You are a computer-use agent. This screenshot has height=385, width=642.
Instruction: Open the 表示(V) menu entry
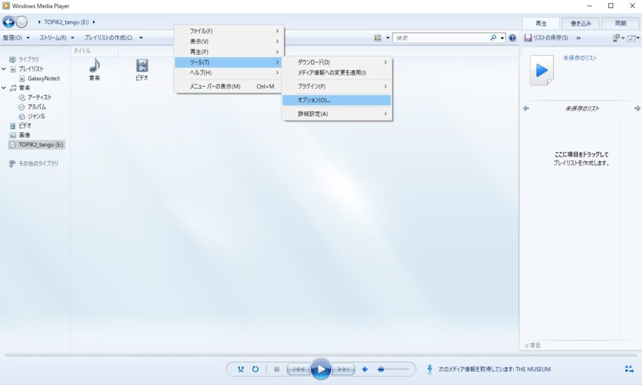click(228, 41)
